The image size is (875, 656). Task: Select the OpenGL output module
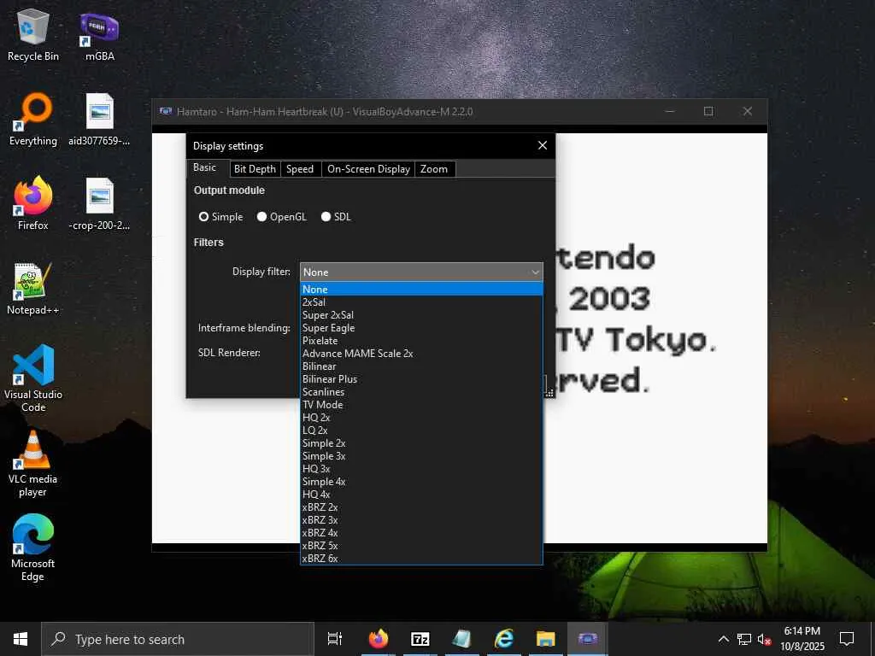pyautogui.click(x=281, y=216)
